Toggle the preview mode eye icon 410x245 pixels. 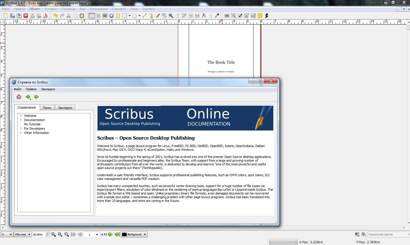[363, 234]
